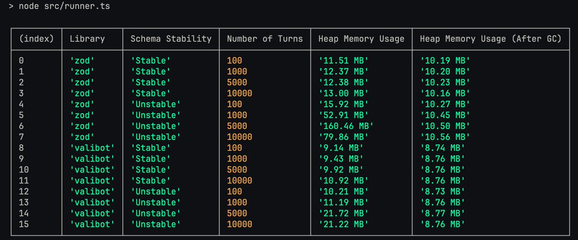This screenshot has width=578, height=240.
Task: Select the '21.72 MB' heap value
Action: click(x=343, y=213)
